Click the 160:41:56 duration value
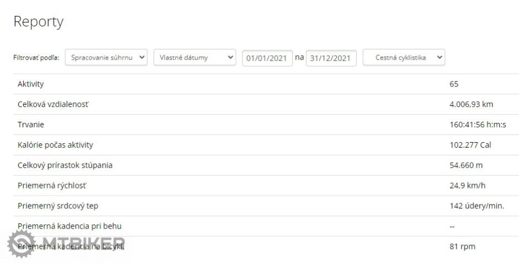Viewport: 519px width, 264px height. (478, 125)
